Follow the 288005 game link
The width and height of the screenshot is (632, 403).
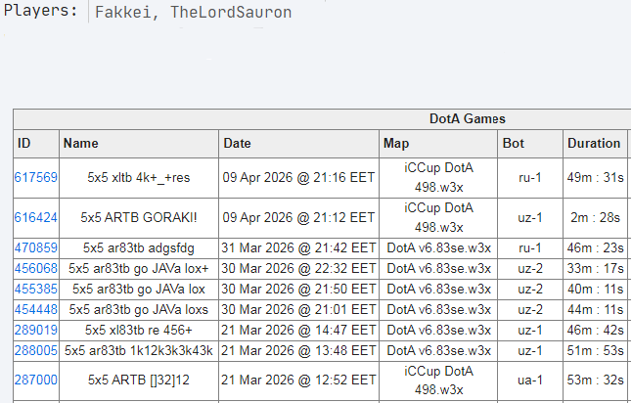coord(36,349)
